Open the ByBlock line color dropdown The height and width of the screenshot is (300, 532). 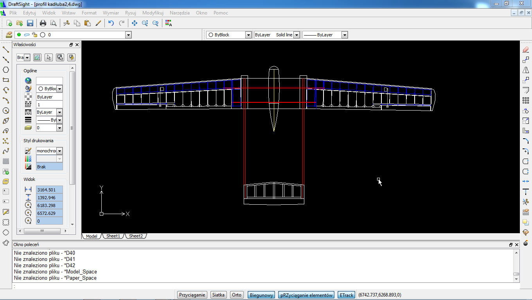[248, 35]
